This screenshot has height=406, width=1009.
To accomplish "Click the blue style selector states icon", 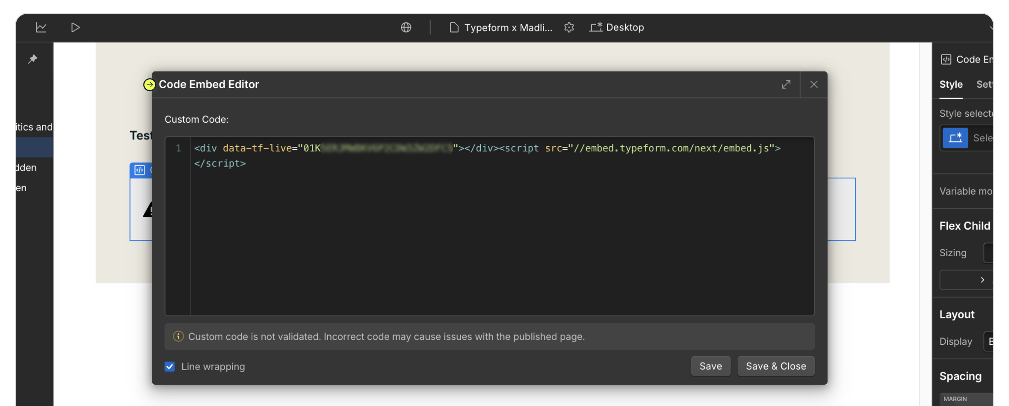I will coord(955,138).
